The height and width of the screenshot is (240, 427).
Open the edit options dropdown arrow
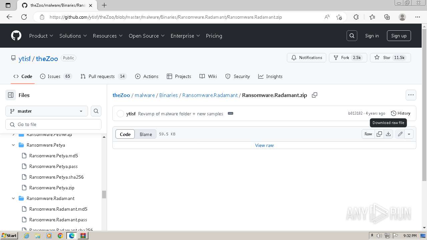tap(409, 134)
